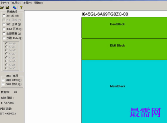Click the flash type SST 49LF002A

(8, 114)
